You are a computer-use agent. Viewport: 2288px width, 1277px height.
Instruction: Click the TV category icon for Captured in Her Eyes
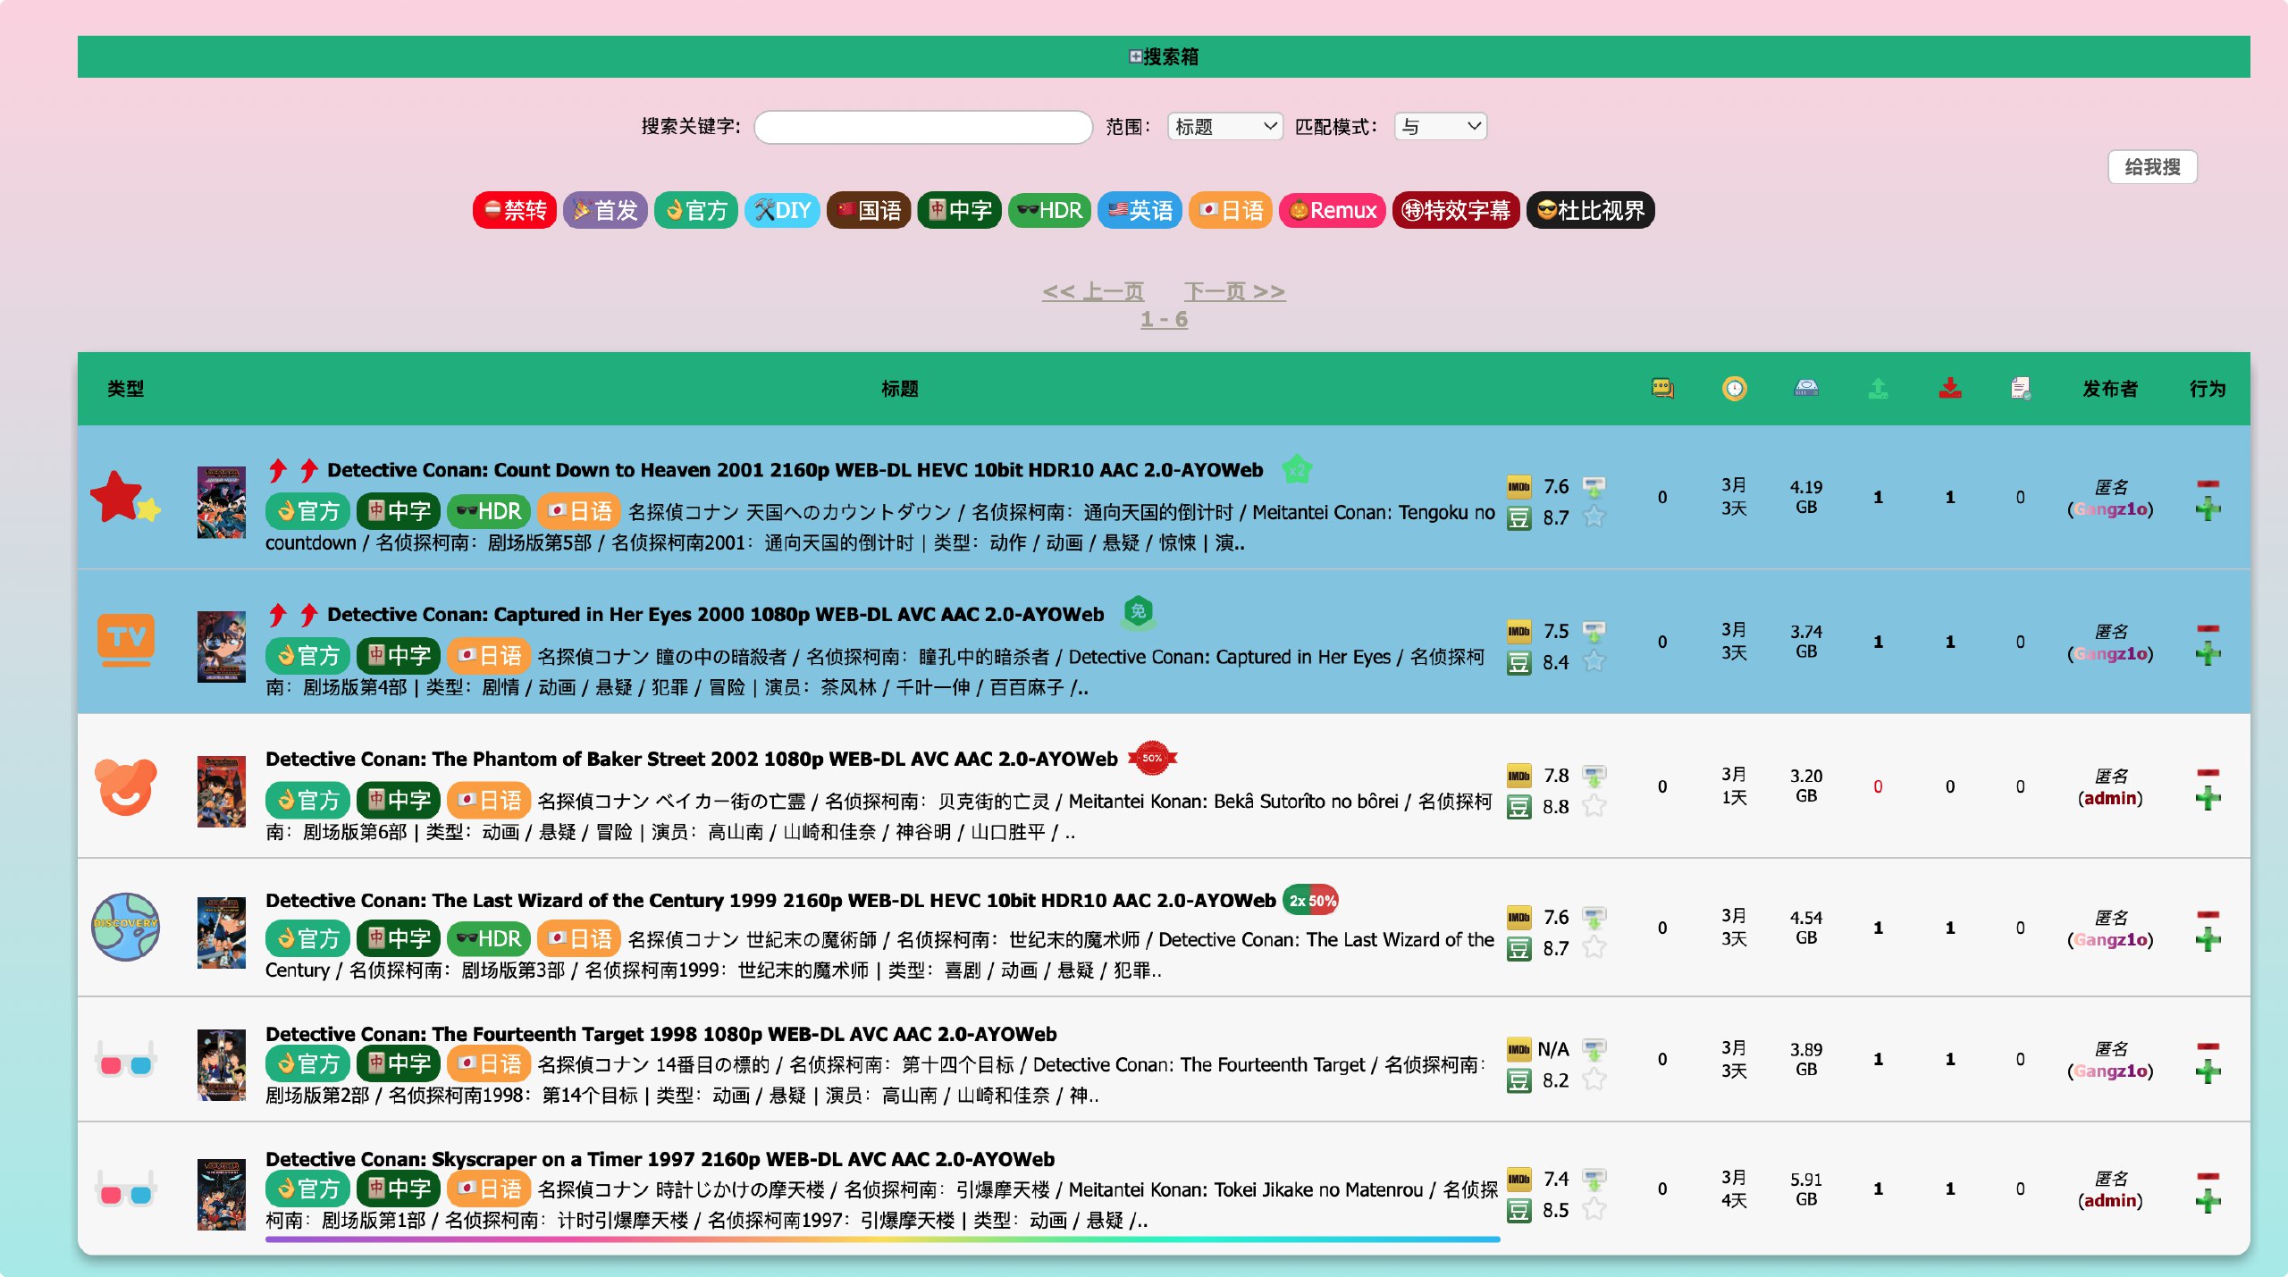(126, 640)
